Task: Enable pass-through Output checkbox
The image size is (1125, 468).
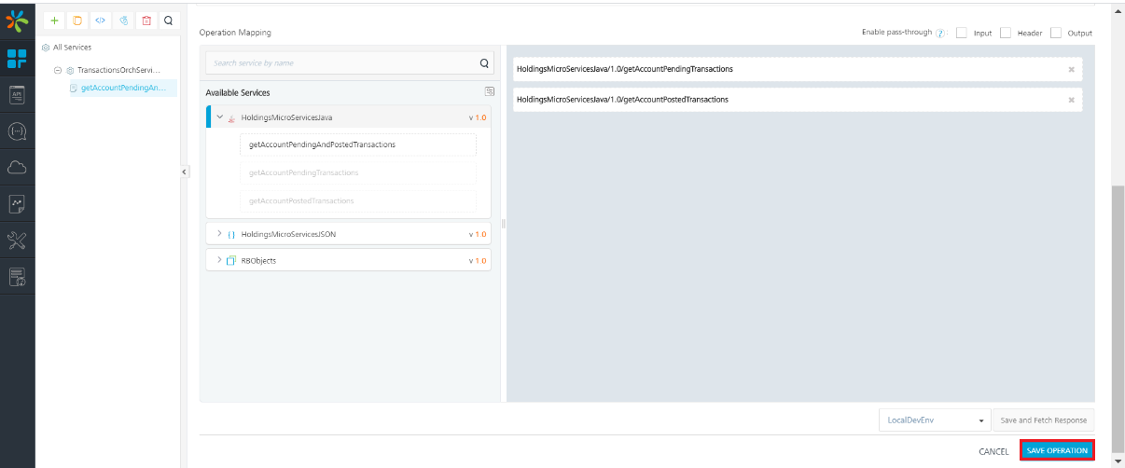Action: [x=1056, y=33]
